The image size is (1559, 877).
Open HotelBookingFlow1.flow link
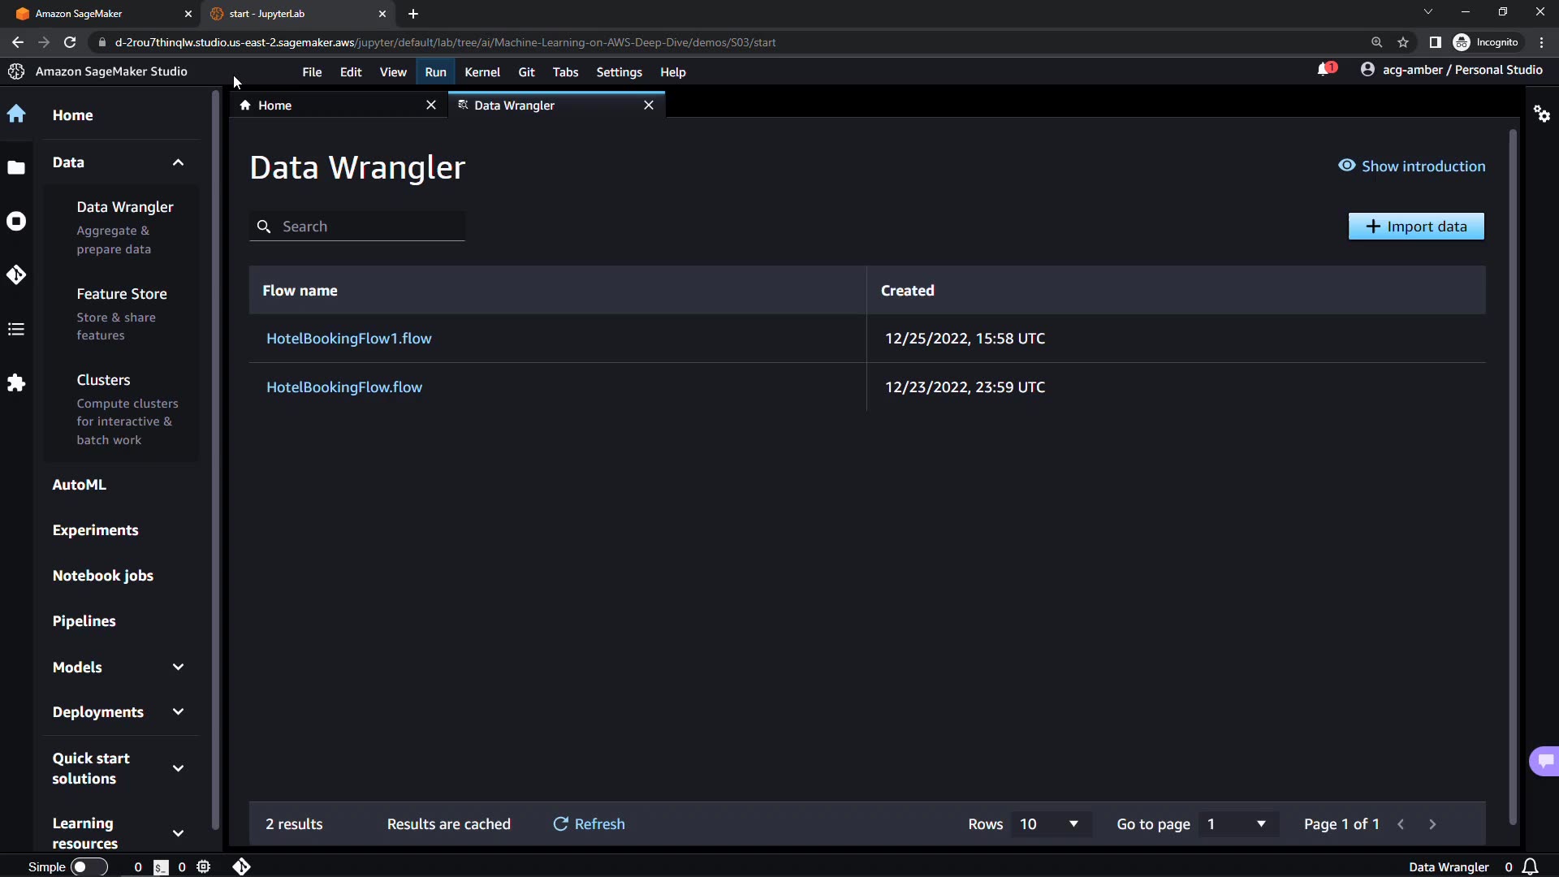[348, 339]
